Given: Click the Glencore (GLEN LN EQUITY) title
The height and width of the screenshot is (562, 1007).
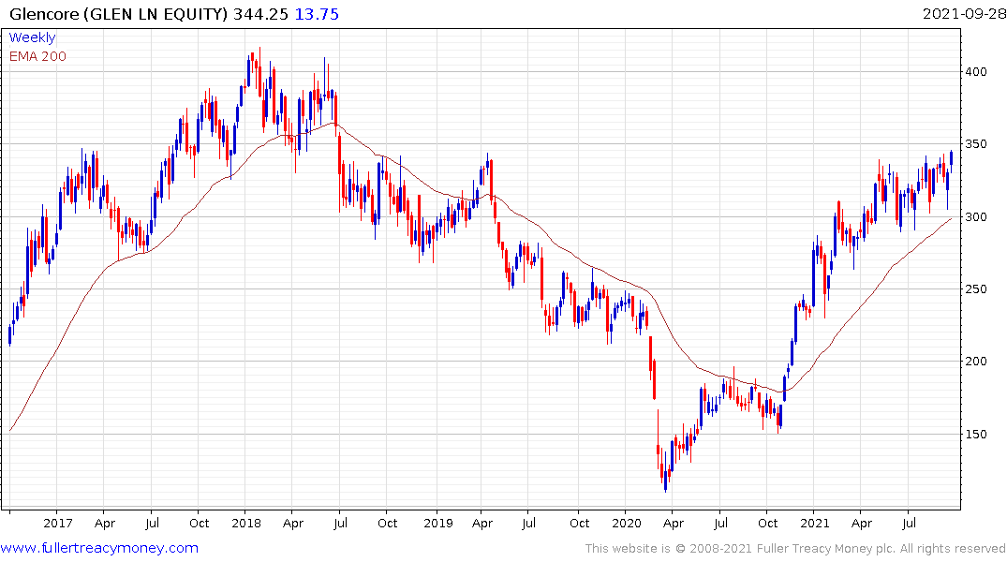Looking at the screenshot, I should 119,14.
